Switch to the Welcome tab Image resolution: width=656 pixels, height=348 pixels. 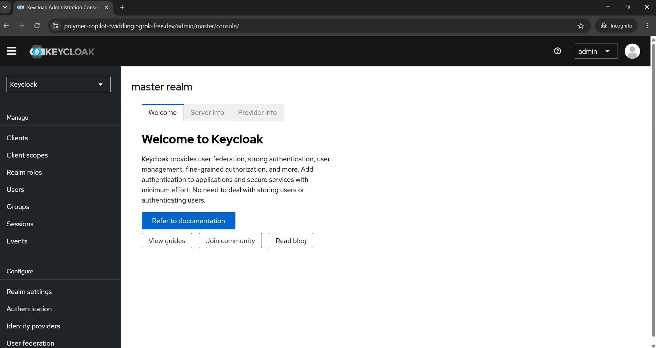pos(162,112)
